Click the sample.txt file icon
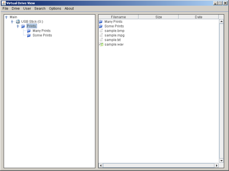This screenshot has height=171, width=229. [x=101, y=40]
